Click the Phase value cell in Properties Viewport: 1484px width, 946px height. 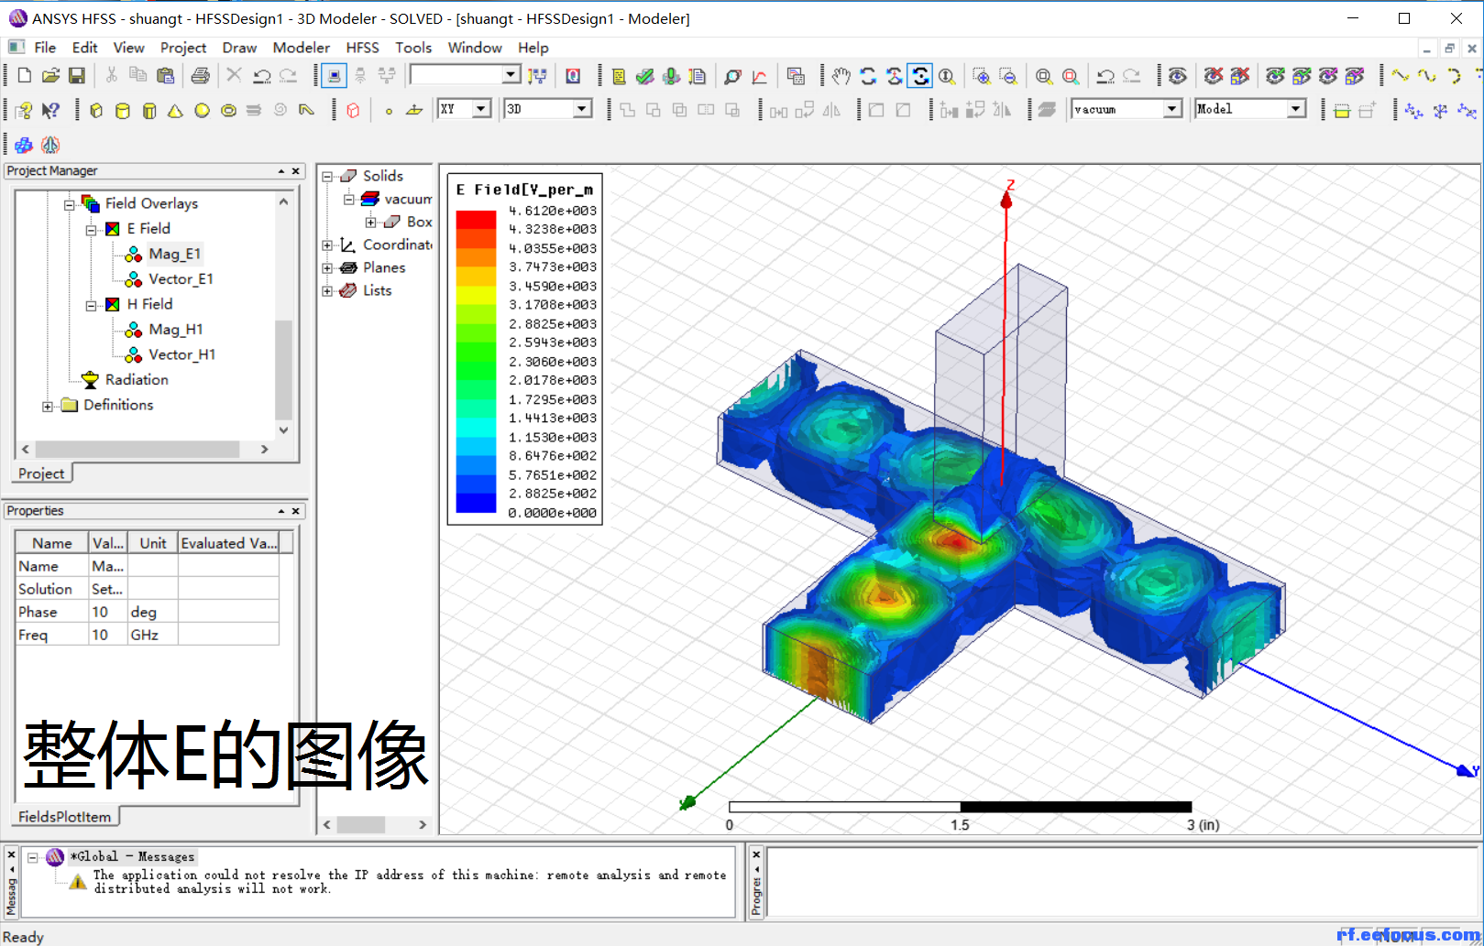coord(107,612)
